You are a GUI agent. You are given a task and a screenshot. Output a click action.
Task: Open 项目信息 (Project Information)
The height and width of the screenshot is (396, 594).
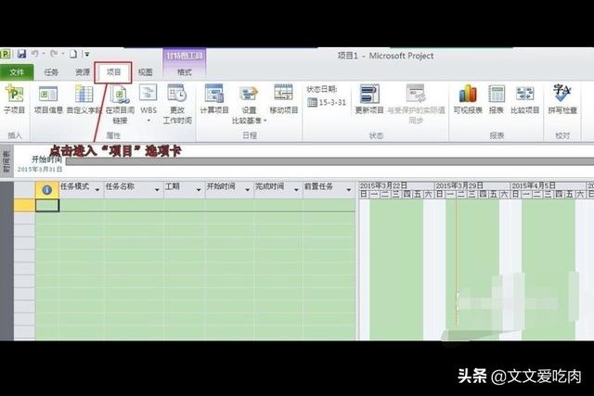[47, 98]
